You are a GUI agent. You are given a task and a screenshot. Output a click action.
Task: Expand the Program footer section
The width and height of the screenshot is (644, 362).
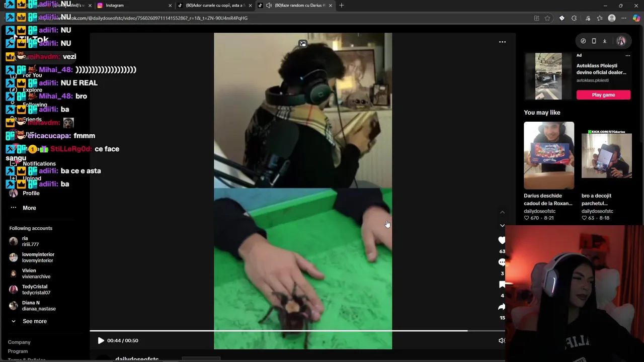18,351
